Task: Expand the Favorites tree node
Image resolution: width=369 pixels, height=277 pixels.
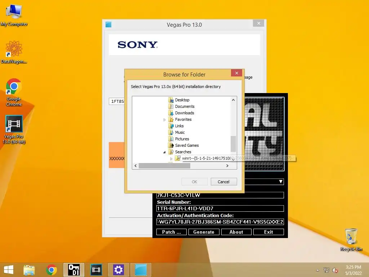Action: 164,120
